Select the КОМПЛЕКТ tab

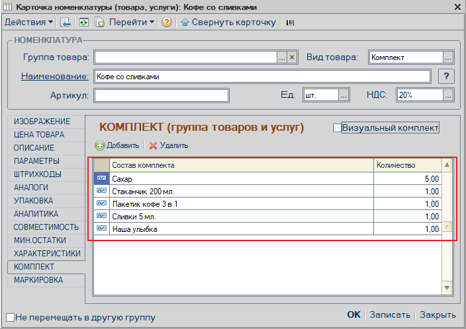[46, 267]
